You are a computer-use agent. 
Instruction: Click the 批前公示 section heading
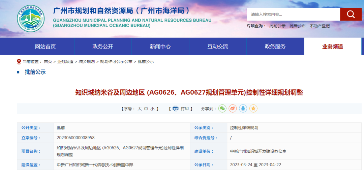tap(35, 72)
